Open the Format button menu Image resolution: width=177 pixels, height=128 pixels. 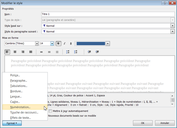tap(12, 123)
